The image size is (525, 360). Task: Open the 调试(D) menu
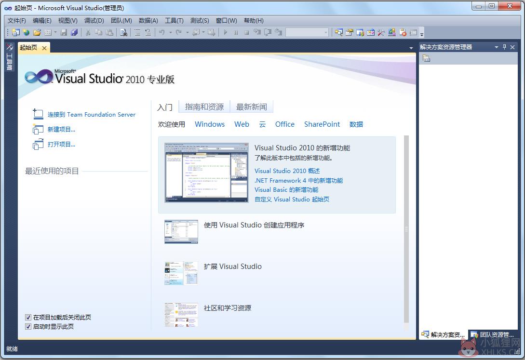click(x=94, y=20)
